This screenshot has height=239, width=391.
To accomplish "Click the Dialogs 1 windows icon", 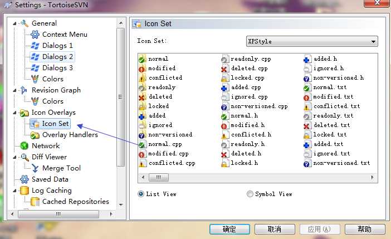I will tap(35, 46).
